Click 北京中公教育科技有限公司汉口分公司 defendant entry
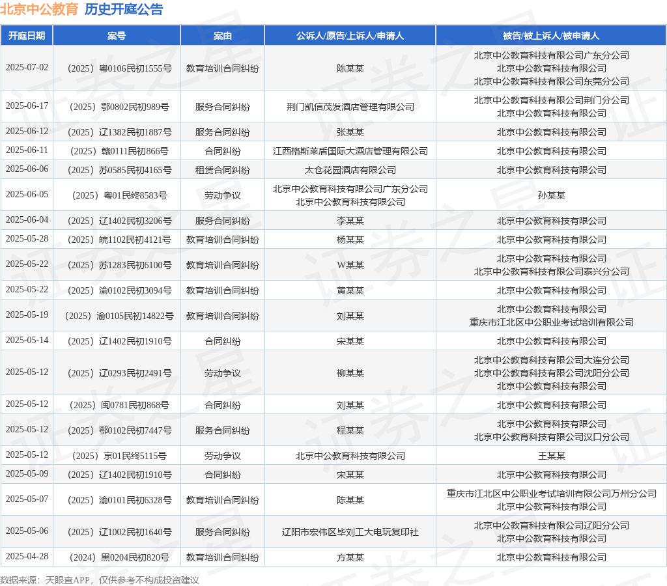This screenshot has height=586, width=667. point(551,437)
